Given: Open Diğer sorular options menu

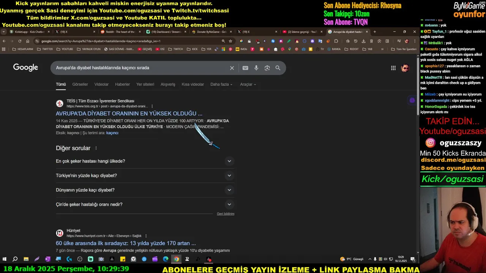Looking at the screenshot, I should [96, 148].
